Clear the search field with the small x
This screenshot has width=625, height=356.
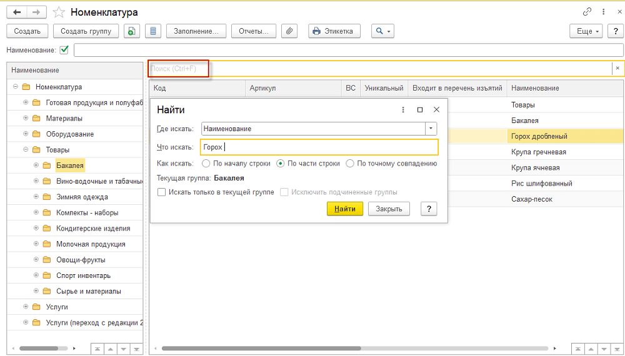(617, 69)
